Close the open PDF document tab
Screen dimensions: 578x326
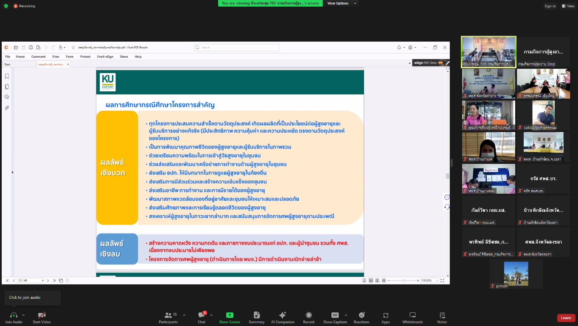(x=68, y=65)
